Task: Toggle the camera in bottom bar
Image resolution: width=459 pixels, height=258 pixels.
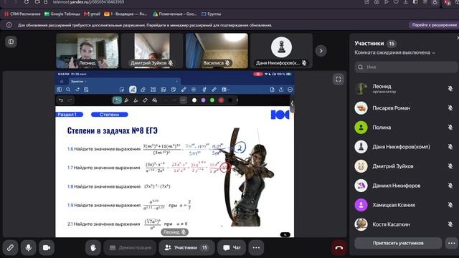Action: pyautogui.click(x=47, y=247)
